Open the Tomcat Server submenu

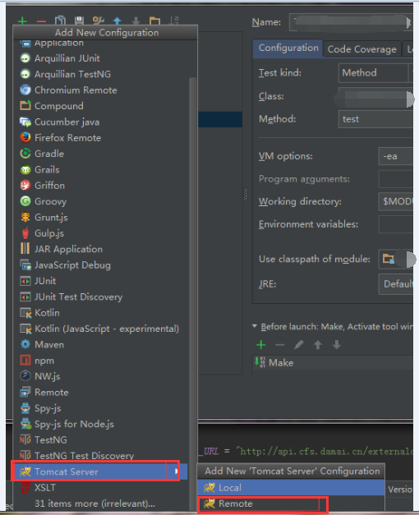(101, 471)
